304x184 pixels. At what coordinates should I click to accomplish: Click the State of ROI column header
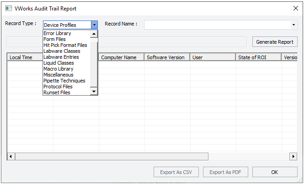coord(259,57)
